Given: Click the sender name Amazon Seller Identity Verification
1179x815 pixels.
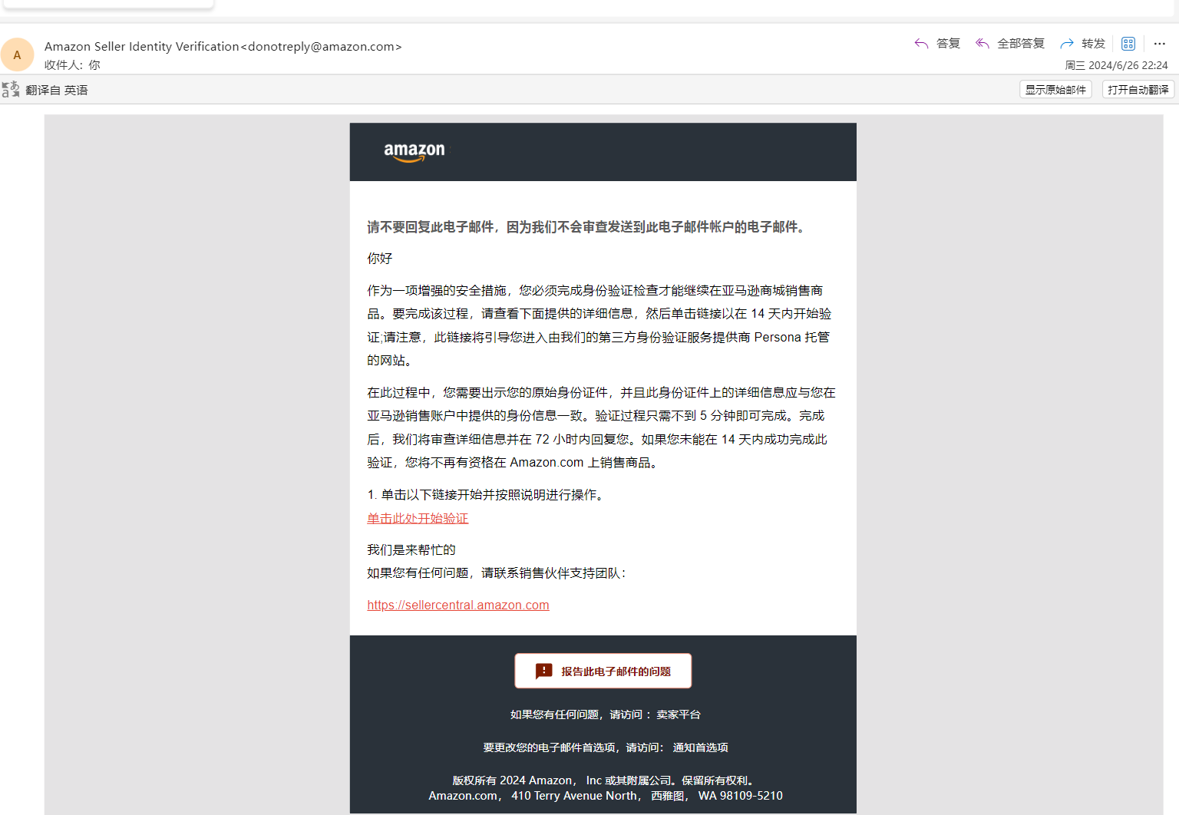Looking at the screenshot, I should 142,47.
